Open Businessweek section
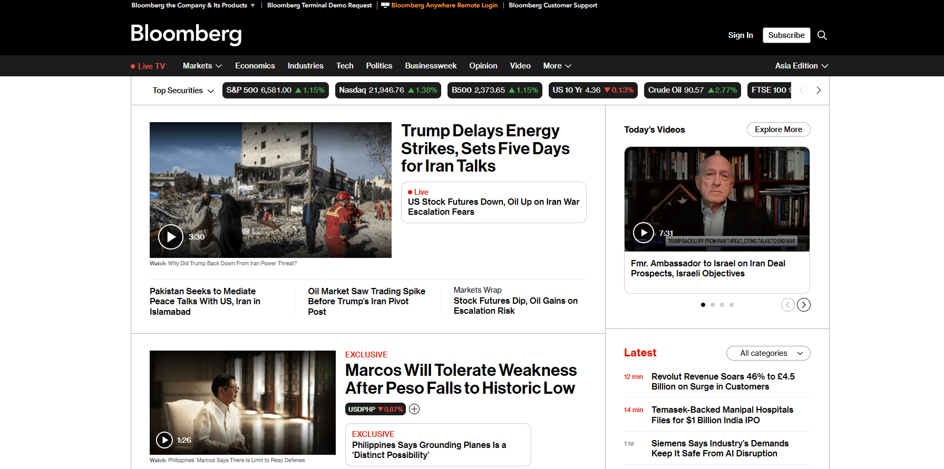 point(431,66)
